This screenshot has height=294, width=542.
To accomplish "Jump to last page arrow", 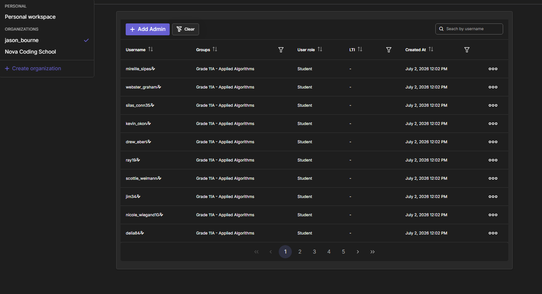I will pos(372,252).
